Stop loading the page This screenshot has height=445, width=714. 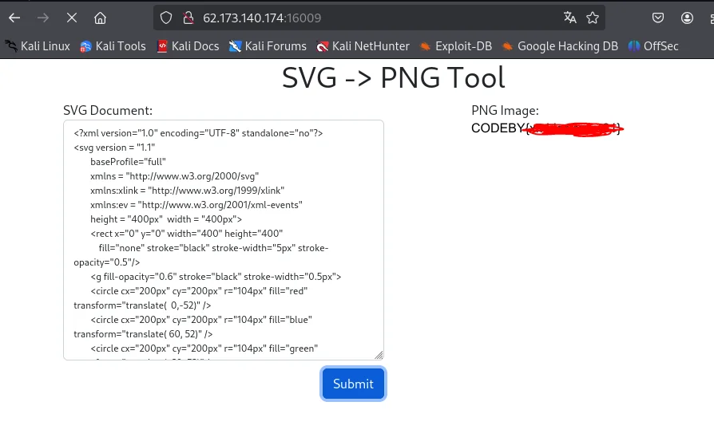click(72, 18)
